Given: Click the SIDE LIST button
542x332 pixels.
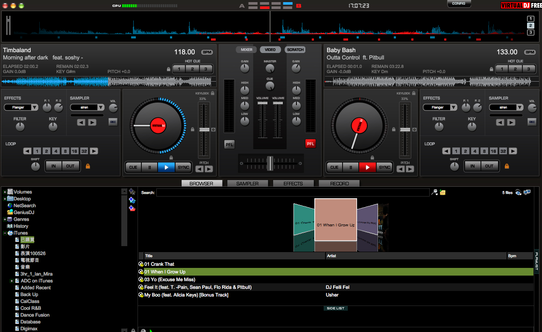Looking at the screenshot, I should coord(335,308).
